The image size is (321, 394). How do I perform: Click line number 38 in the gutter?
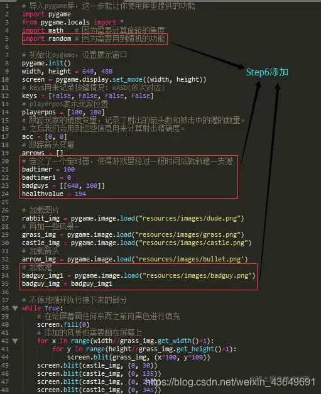5,309
